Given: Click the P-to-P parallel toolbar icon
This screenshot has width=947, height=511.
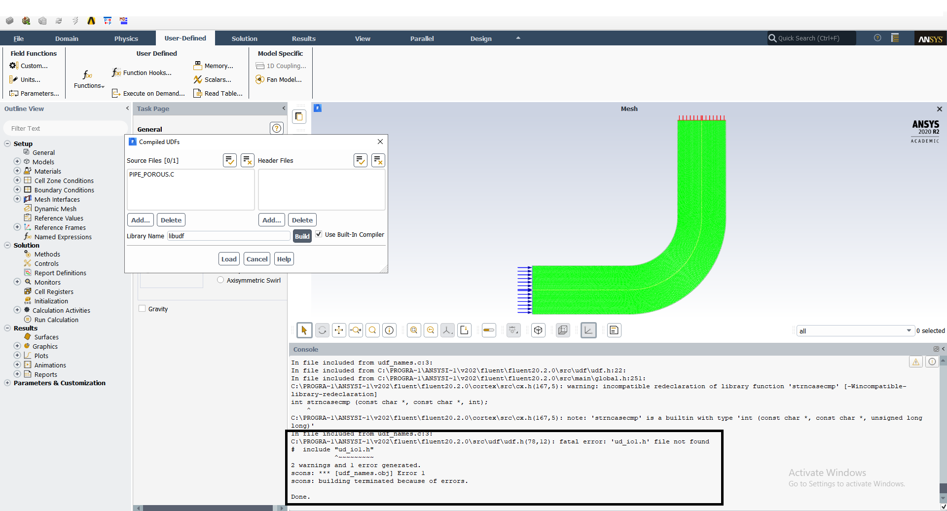Looking at the screenshot, I should [x=108, y=21].
